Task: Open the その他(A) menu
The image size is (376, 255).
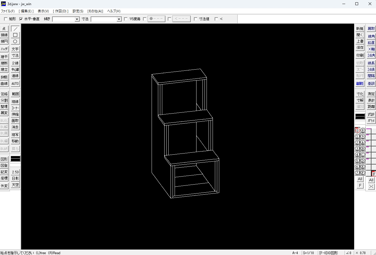Action: point(95,11)
